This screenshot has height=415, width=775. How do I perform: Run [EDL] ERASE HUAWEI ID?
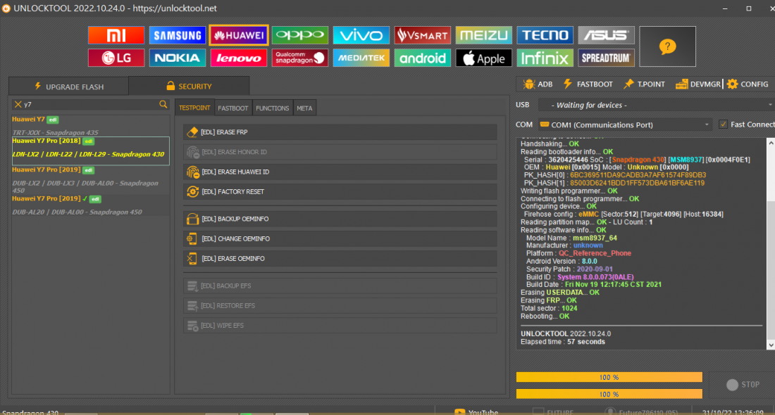pyautogui.click(x=340, y=172)
